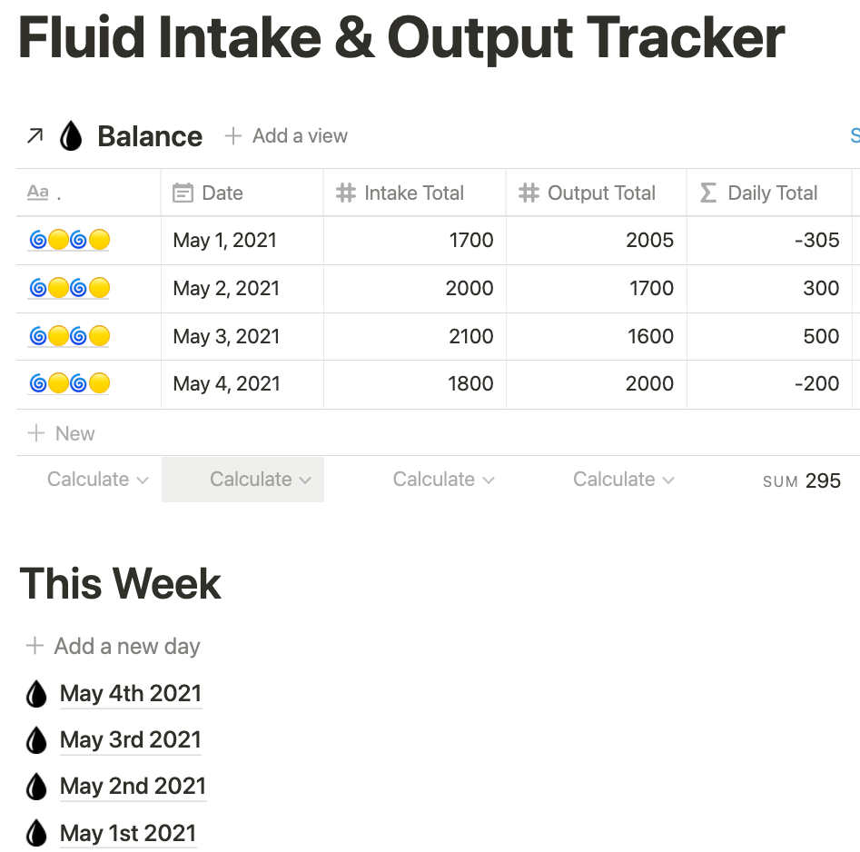The image size is (860, 852).
Task: Open Calculate dropdown under the name column
Action: 97,480
